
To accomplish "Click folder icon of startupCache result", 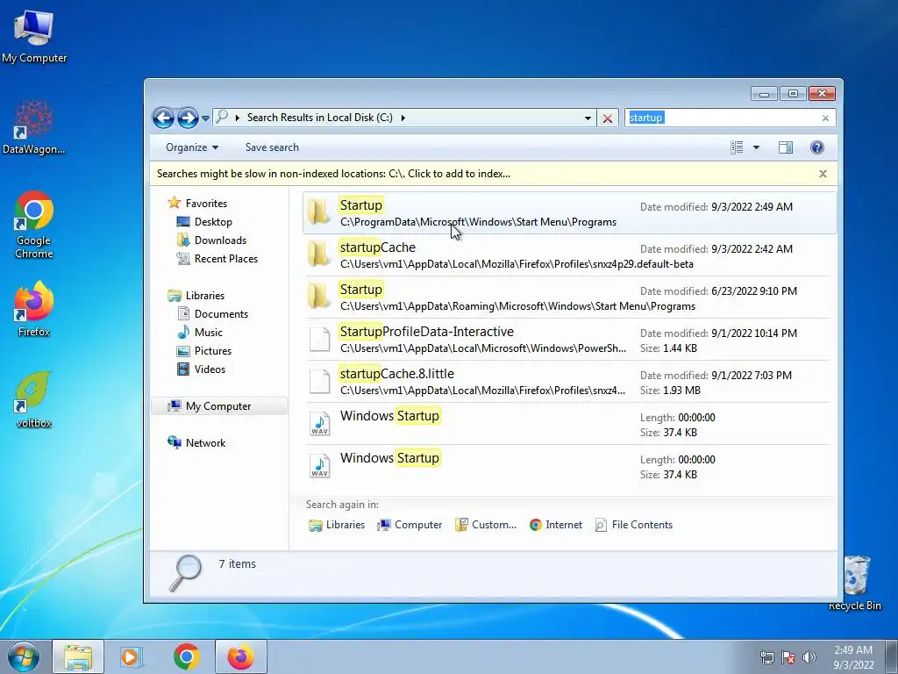I will [x=318, y=255].
